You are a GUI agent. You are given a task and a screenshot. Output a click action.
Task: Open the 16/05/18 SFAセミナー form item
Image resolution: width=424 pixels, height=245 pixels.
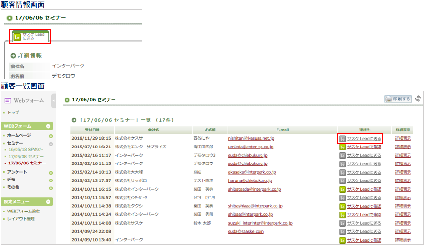coord(26,149)
